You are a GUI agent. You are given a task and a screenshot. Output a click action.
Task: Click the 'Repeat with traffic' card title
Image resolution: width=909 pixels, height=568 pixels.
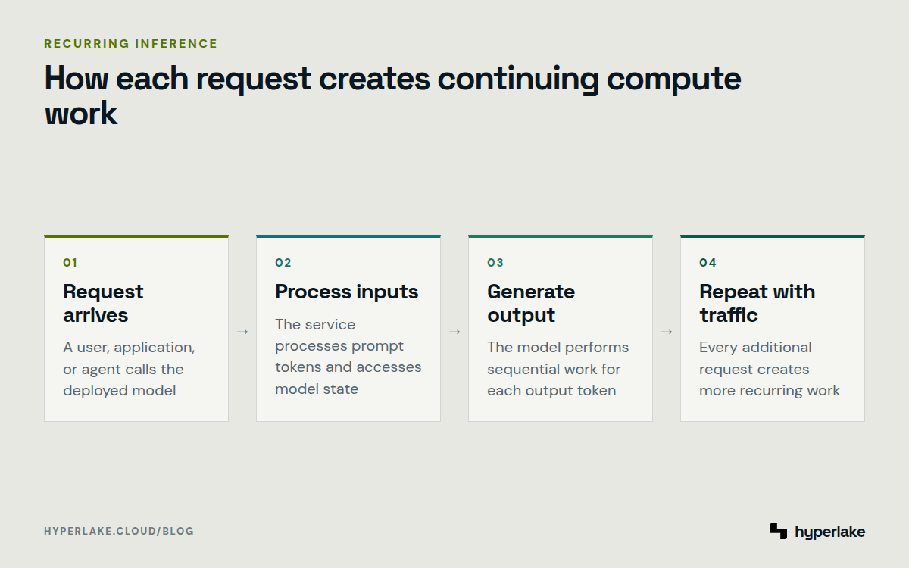pyautogui.click(x=757, y=303)
